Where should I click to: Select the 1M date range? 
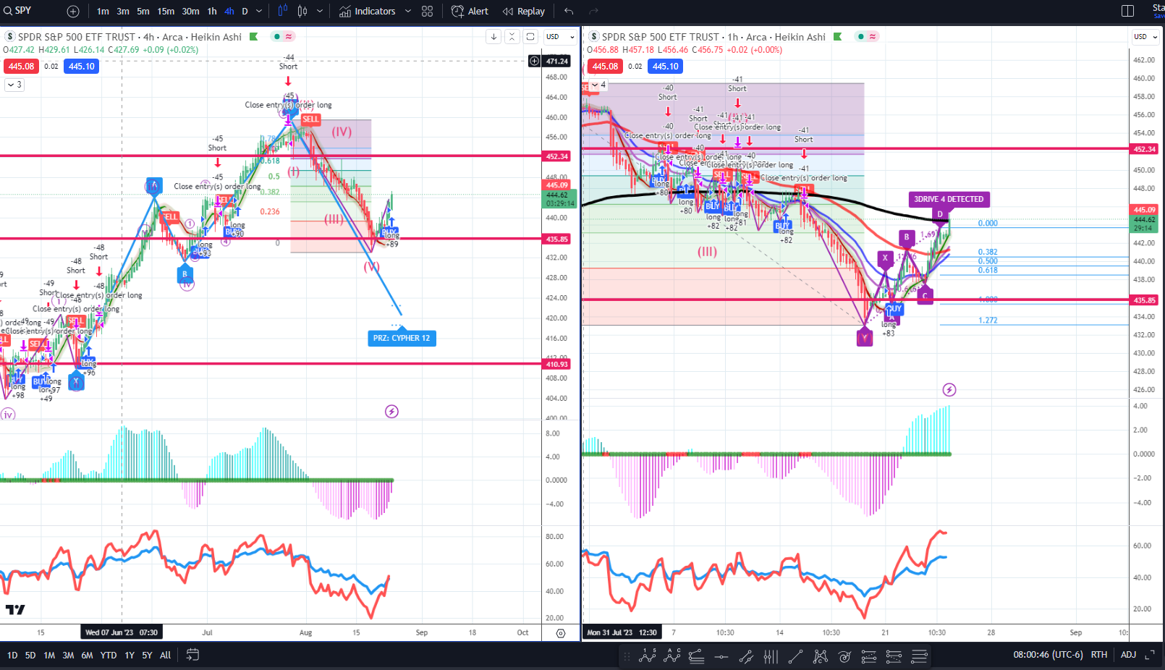(49, 655)
